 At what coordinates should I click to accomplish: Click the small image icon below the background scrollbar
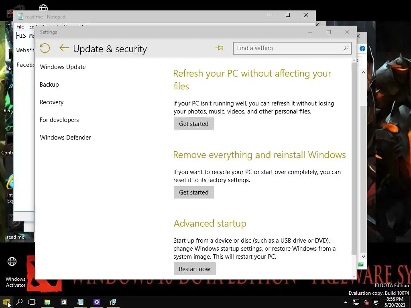(x=361, y=265)
